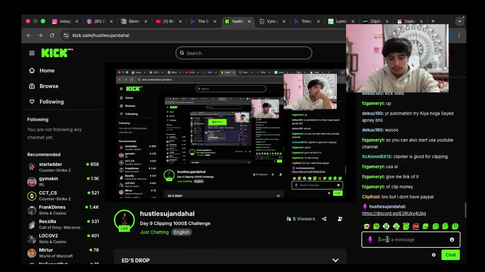Open the Chrome three-dot menu
This screenshot has width=485, height=272.
459,36
